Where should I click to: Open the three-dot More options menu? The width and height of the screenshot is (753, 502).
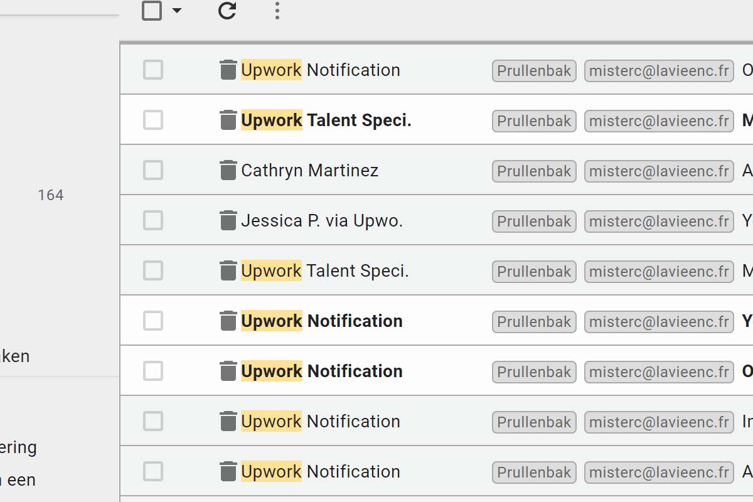coord(277,11)
